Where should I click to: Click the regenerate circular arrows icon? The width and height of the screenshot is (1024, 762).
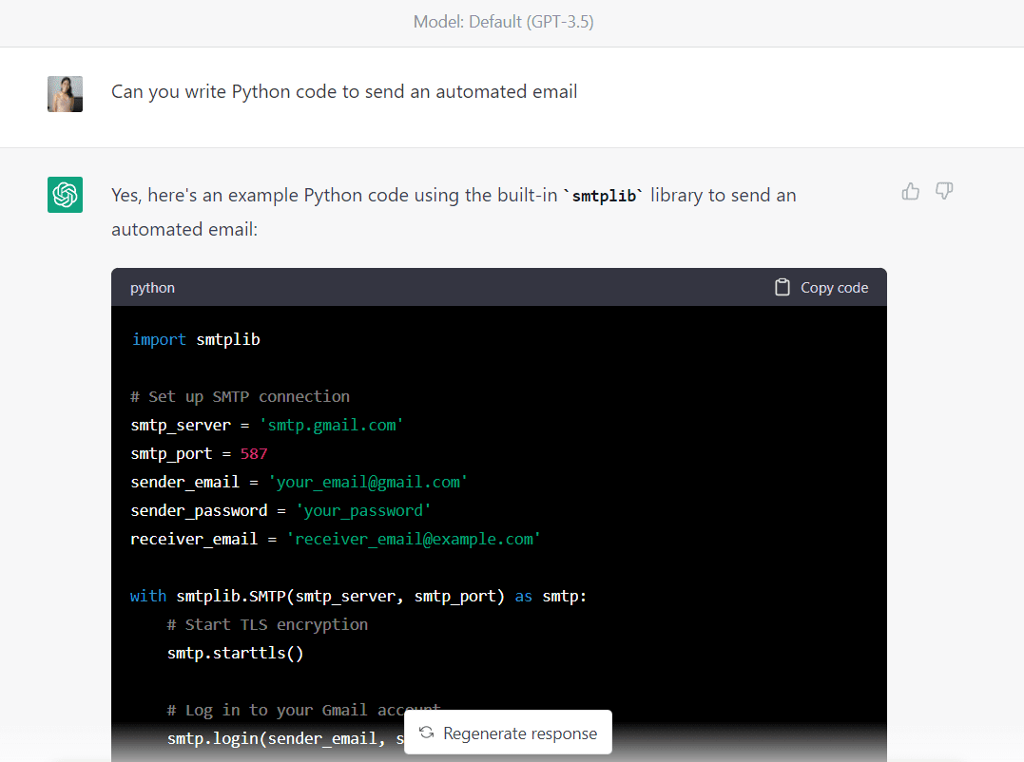427,733
